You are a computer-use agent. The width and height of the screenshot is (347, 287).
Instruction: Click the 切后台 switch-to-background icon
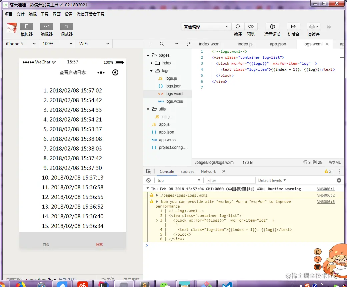pyautogui.click(x=293, y=26)
